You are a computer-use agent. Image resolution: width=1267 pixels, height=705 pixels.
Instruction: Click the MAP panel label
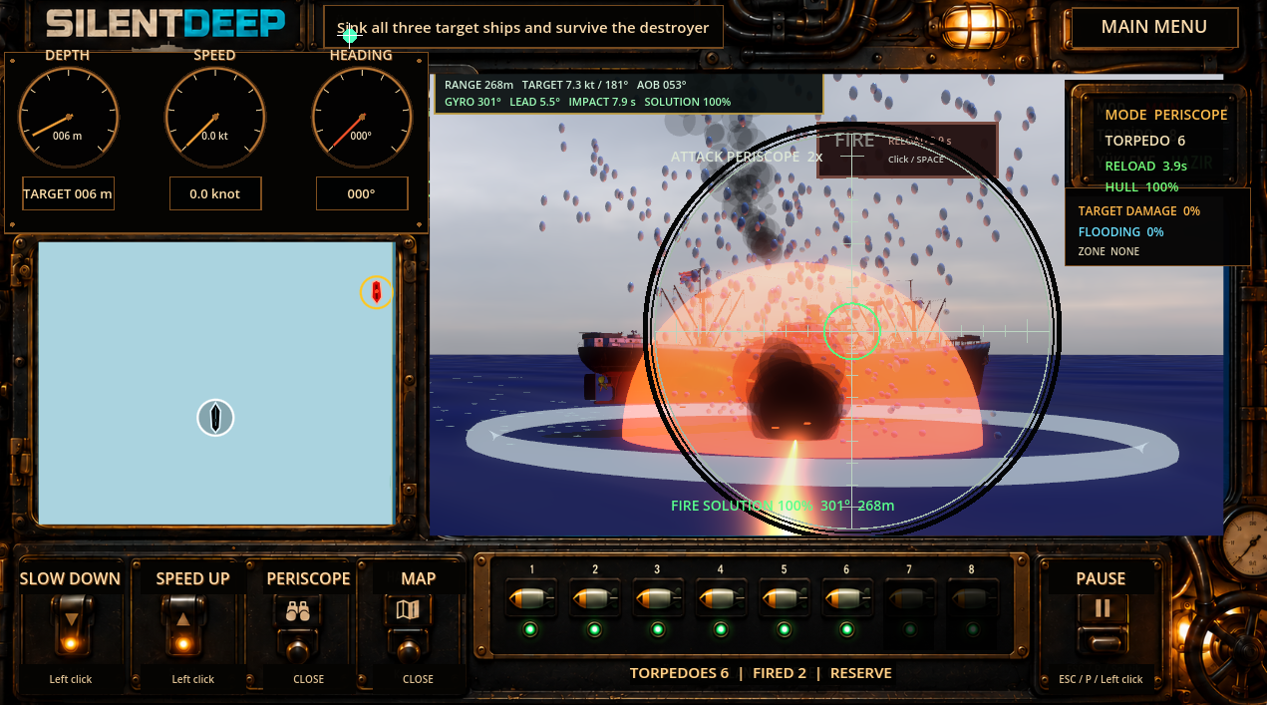click(418, 578)
